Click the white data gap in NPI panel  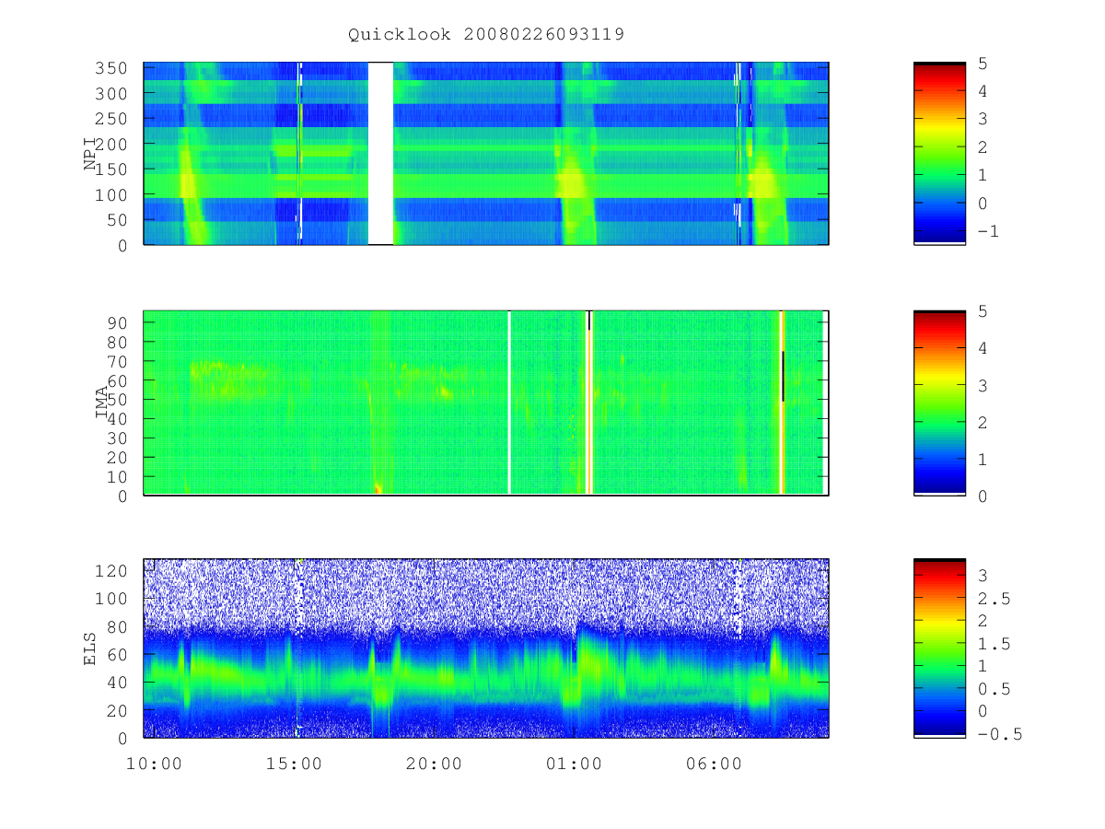point(380,153)
